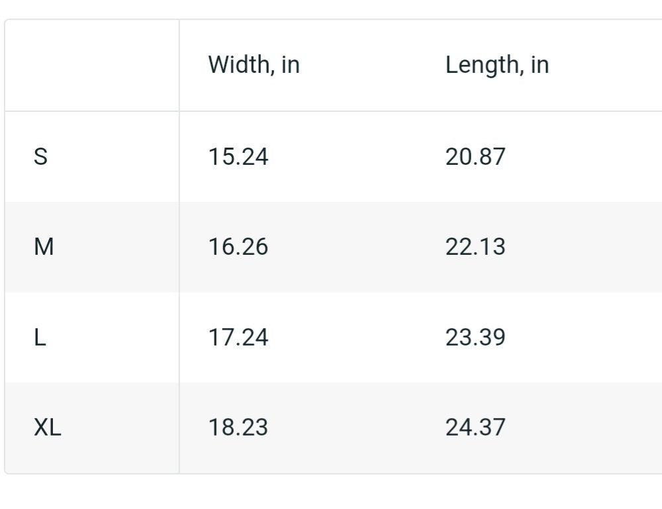Click the 16.26 width cell
The image size is (662, 509).
click(238, 247)
